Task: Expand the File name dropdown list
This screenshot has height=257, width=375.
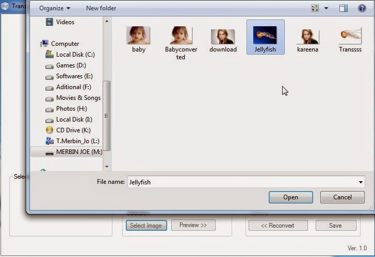Action: coord(360,182)
